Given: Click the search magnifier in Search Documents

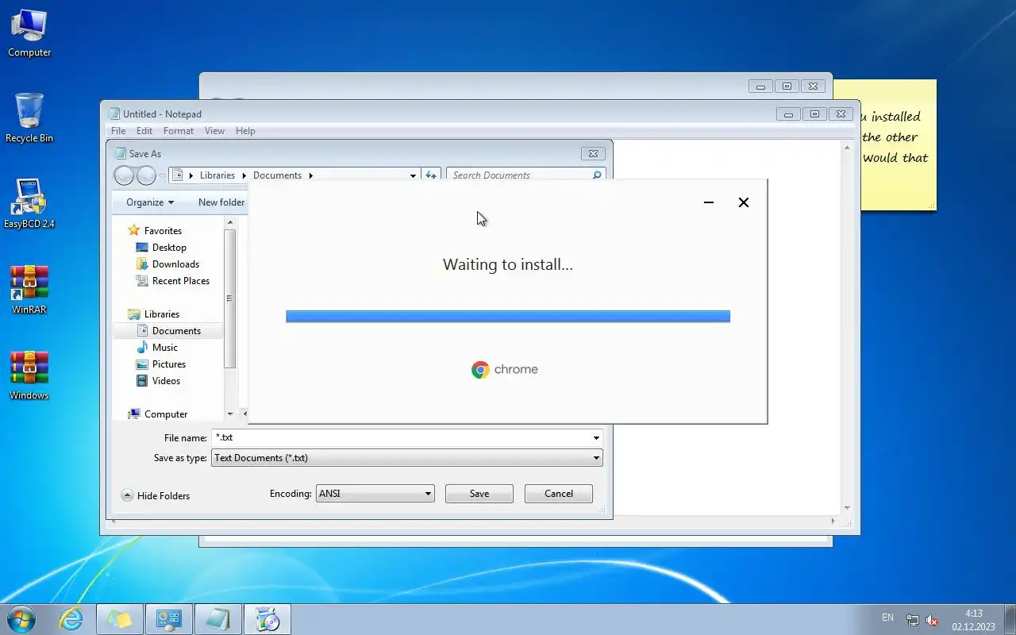Looking at the screenshot, I should pos(597,175).
